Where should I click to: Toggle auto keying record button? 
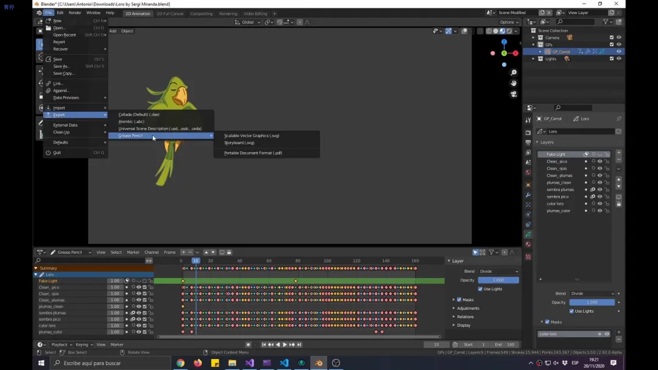tap(248, 344)
